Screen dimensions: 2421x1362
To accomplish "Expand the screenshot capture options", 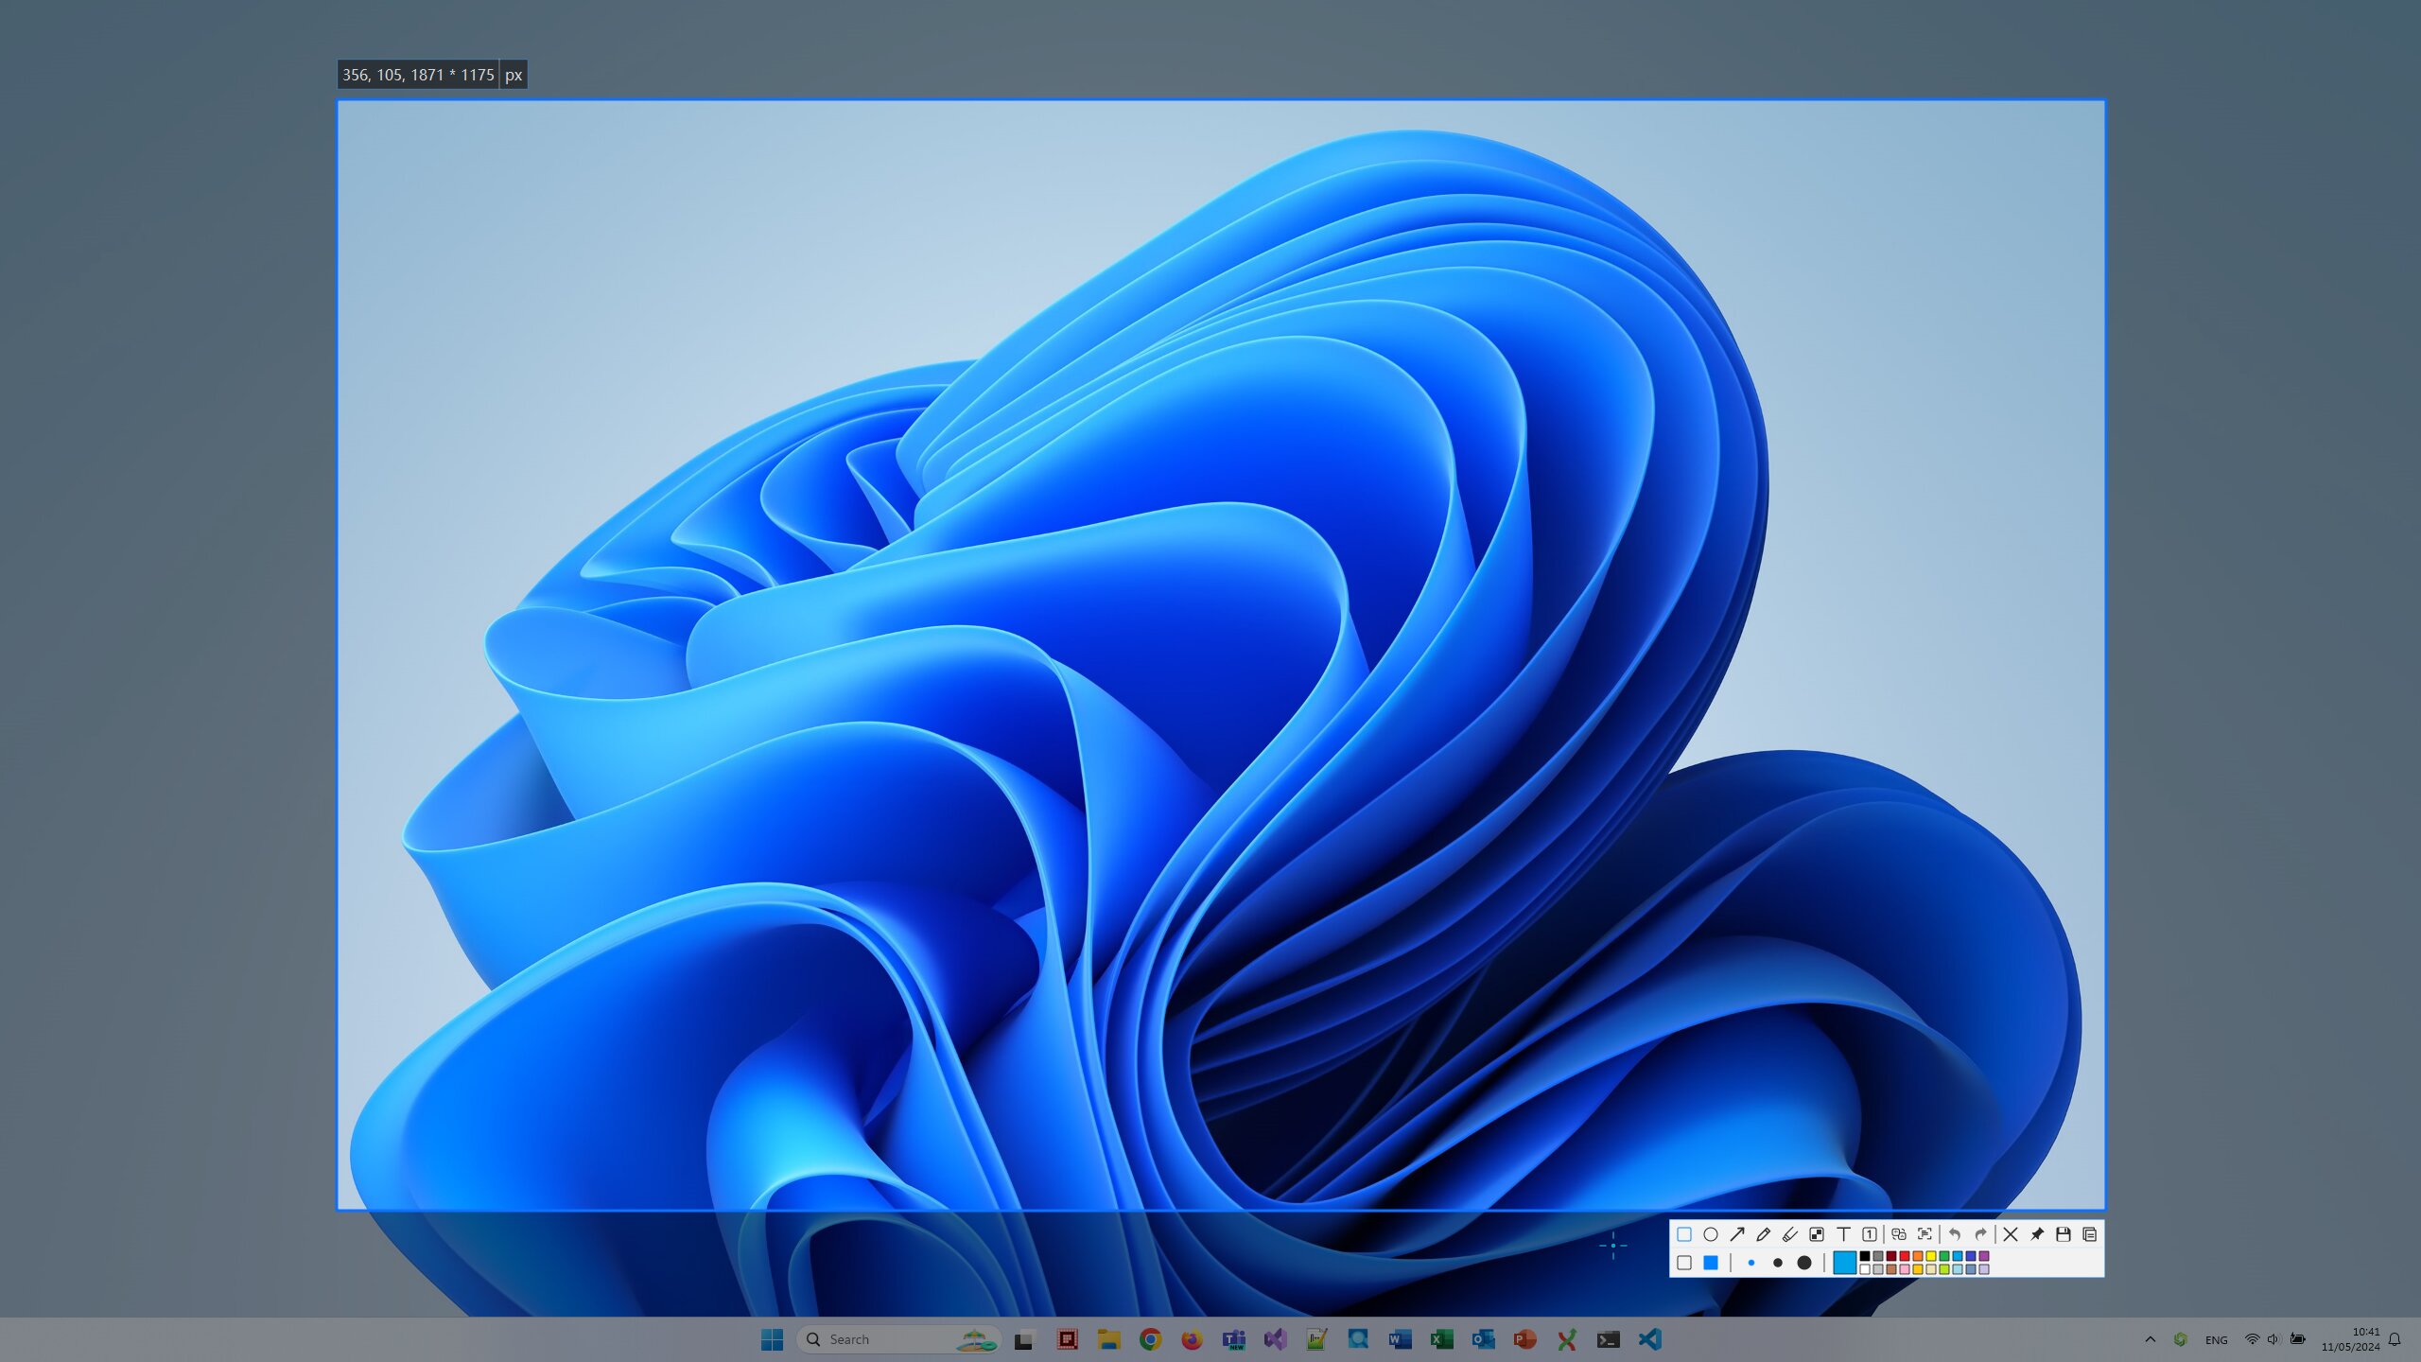I will coord(2092,1234).
